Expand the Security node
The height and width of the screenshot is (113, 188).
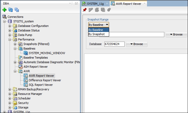[x=10, y=103]
